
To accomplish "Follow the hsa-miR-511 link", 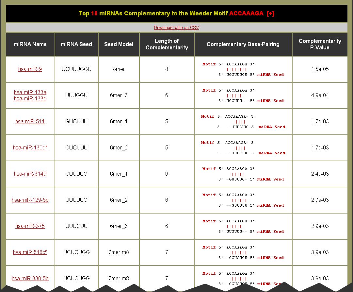I will coord(30,121).
